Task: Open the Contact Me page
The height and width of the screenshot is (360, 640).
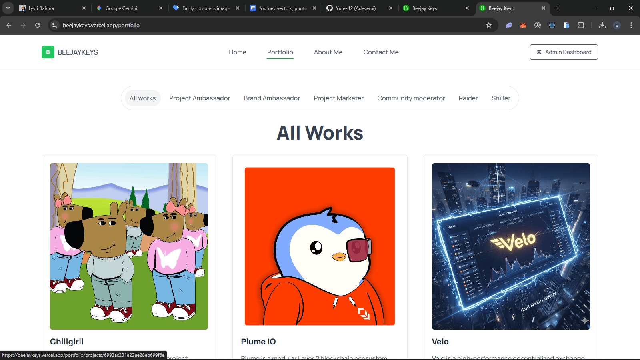Action: click(x=381, y=52)
